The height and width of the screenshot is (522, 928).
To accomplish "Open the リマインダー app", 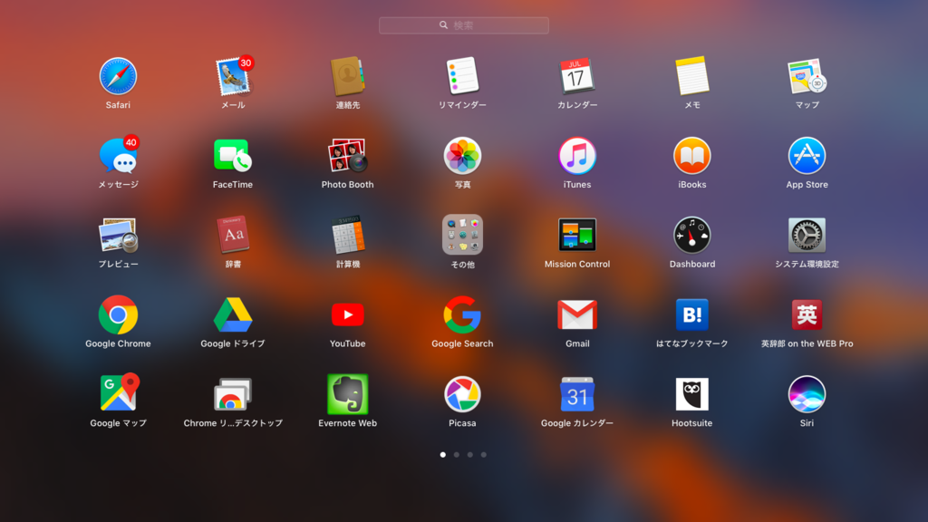I will (x=462, y=76).
